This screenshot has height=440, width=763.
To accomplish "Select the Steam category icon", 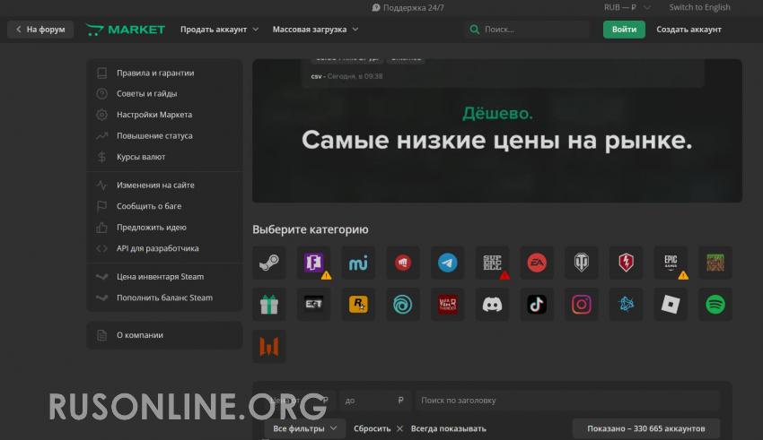I will (269, 263).
